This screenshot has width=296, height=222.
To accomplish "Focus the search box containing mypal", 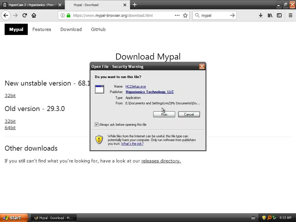I will pos(215,16).
